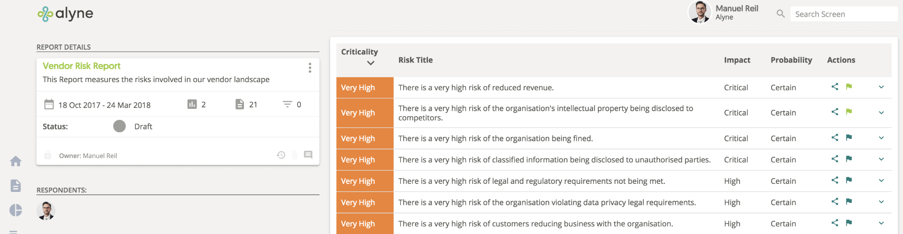
Task: Flag the customers reducing business risk
Action: pyautogui.click(x=849, y=223)
